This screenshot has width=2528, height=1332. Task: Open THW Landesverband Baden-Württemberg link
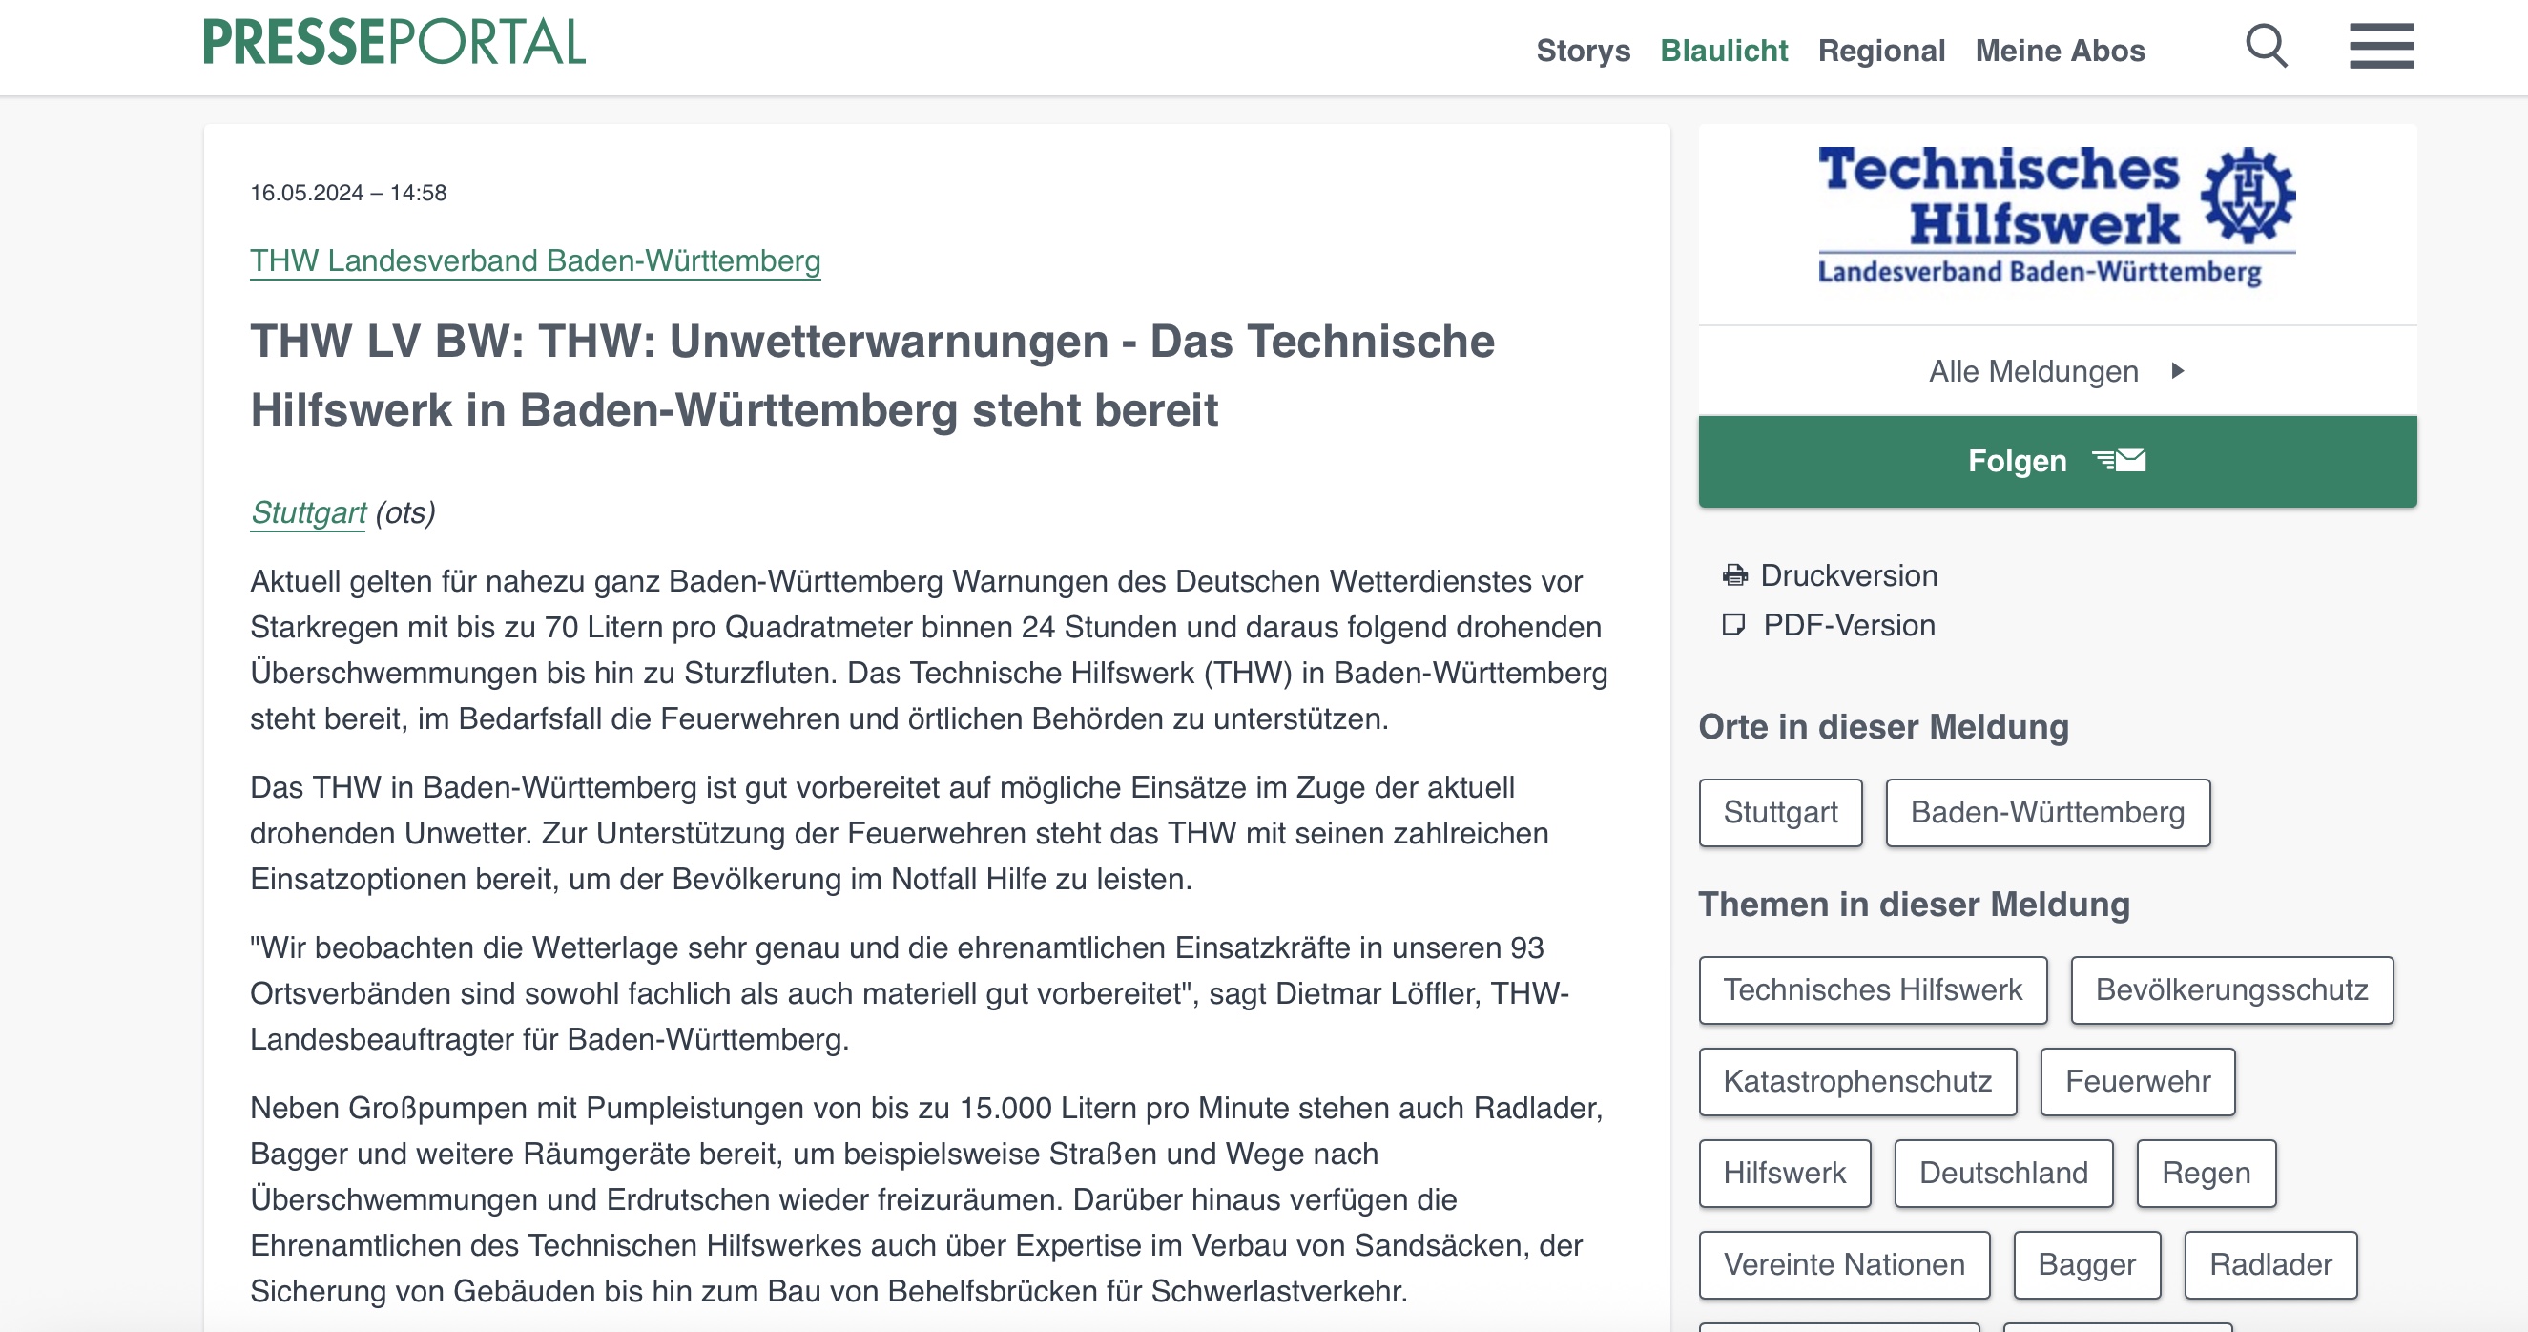coord(535,261)
